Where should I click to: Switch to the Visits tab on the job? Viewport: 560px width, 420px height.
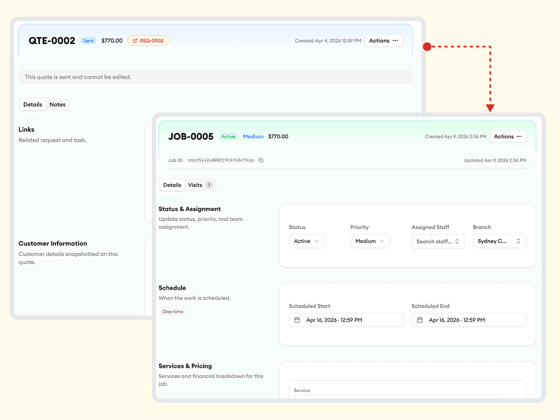[x=195, y=185]
